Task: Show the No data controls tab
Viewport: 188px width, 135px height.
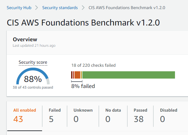Action: pyautogui.click(x=113, y=116)
